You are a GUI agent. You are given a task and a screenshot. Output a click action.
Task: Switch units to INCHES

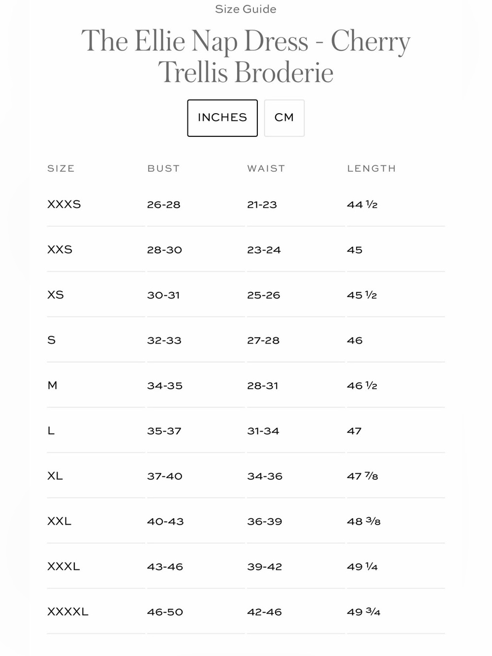click(x=222, y=118)
